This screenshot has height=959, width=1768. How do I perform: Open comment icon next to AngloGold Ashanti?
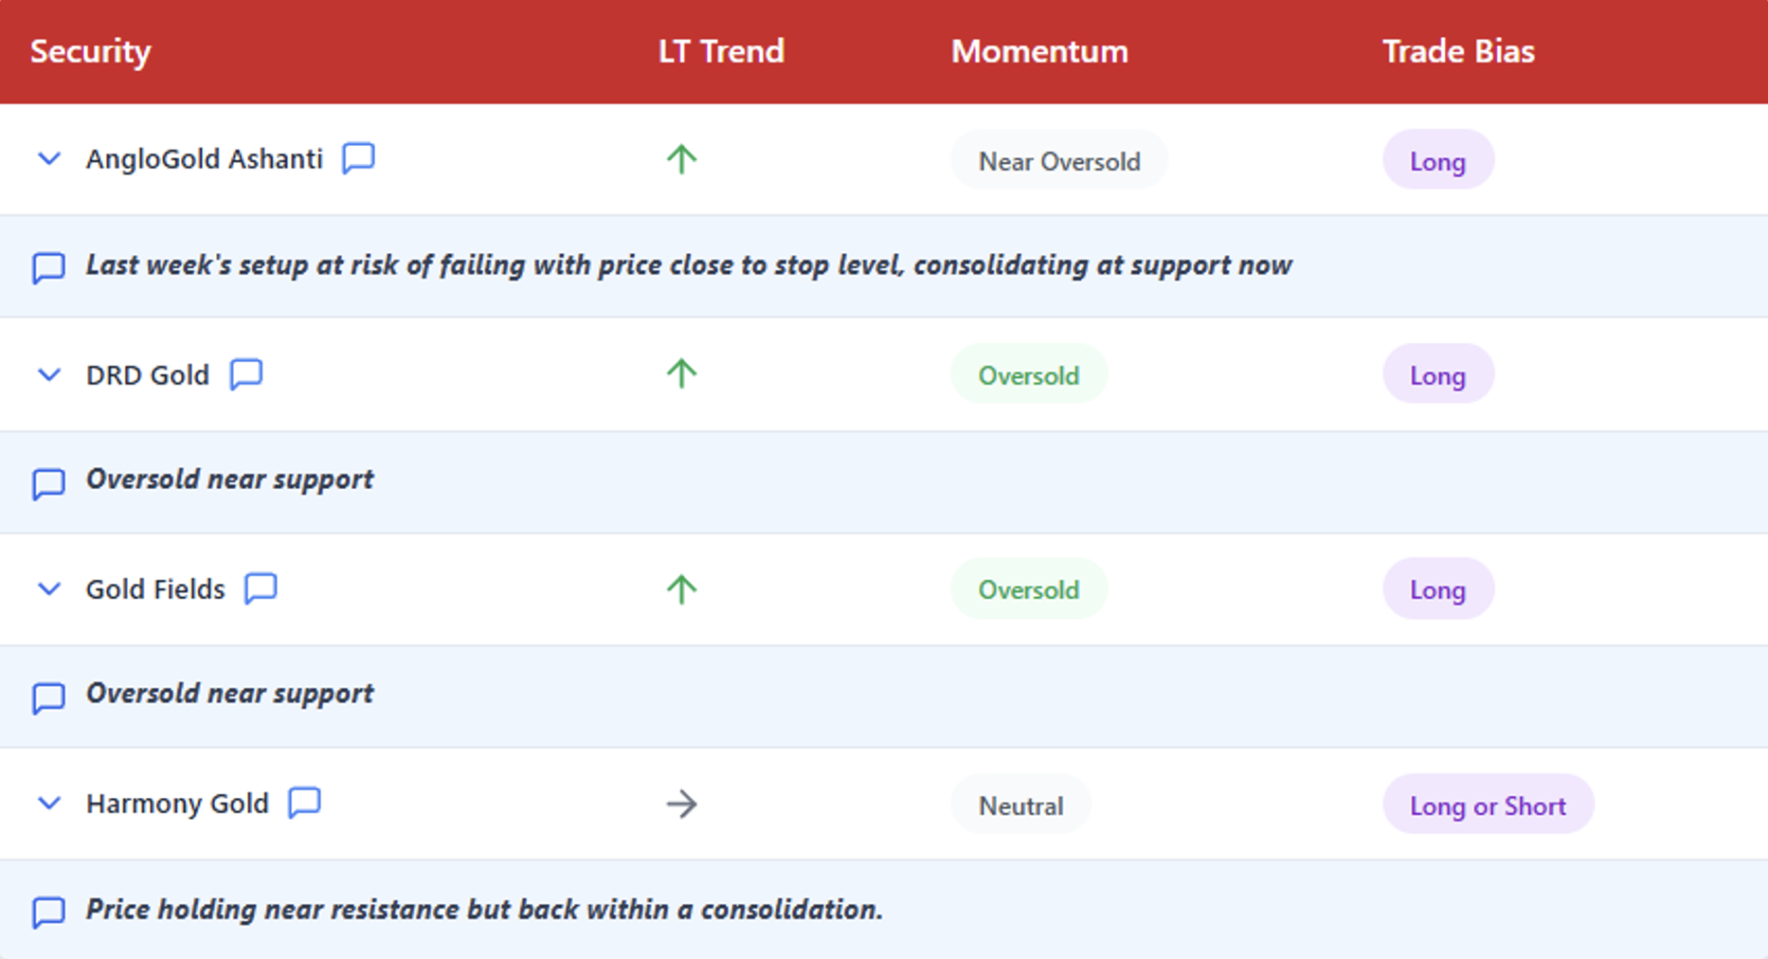358,158
